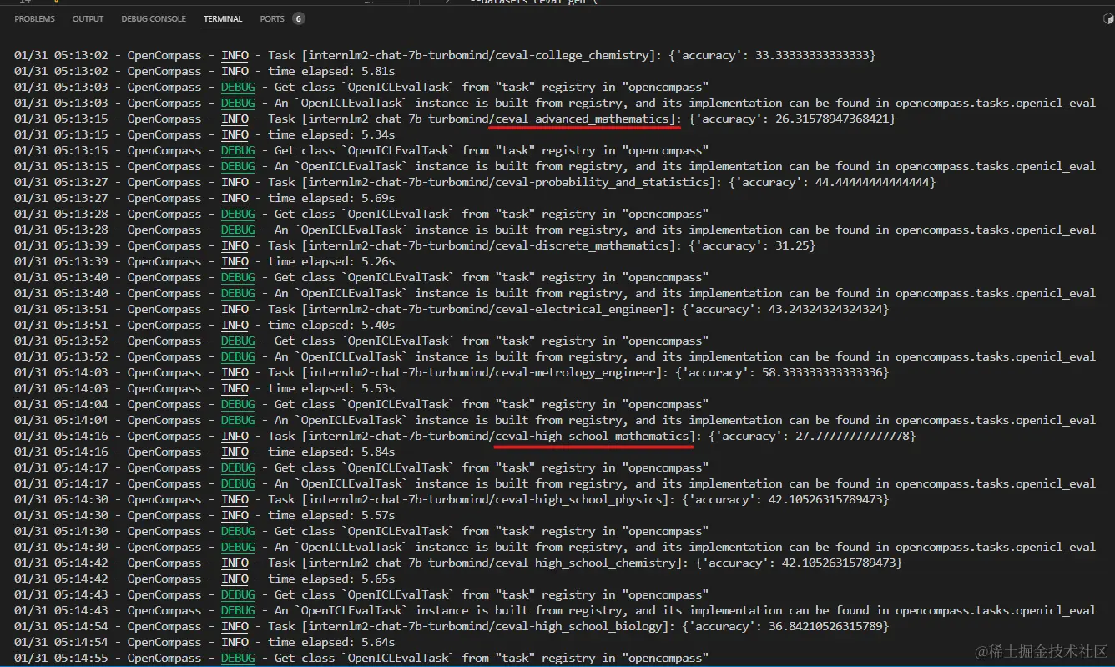Open the PORTS tab

[272, 18]
